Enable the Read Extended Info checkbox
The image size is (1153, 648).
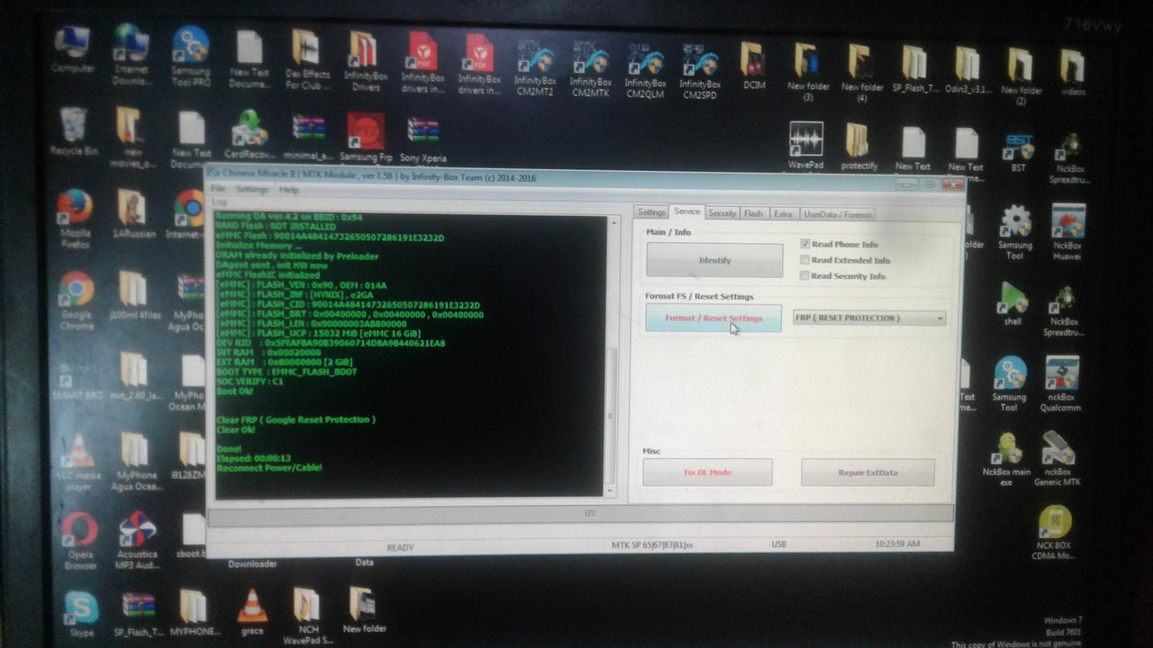(x=804, y=260)
